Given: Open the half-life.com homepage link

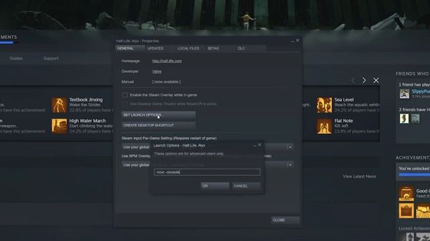Looking at the screenshot, I should coord(167,61).
